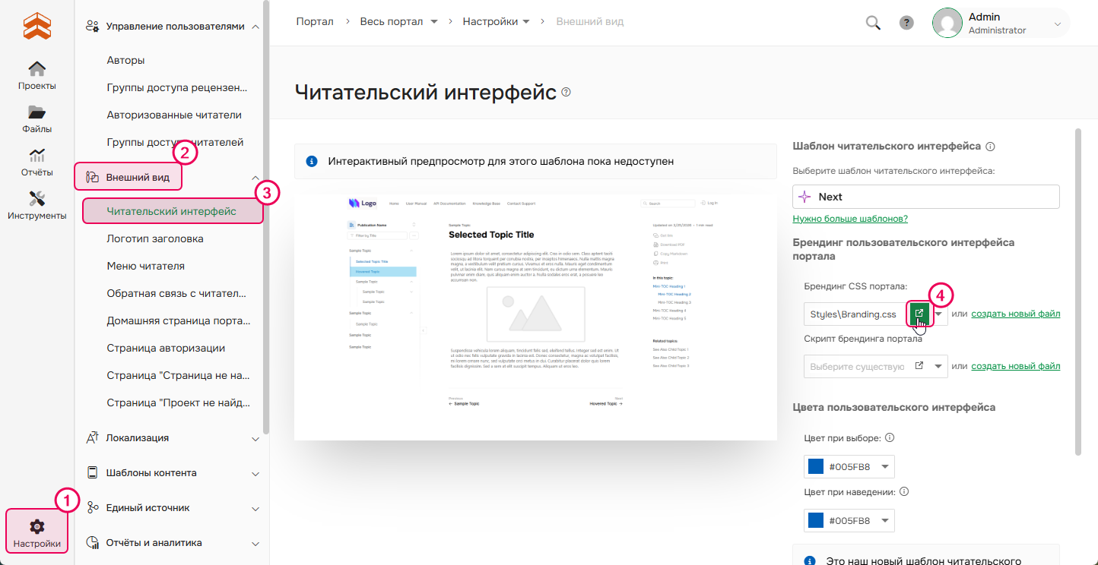Collapse Управление пользователями section chevron
Viewport: 1098px width, 565px height.
tap(255, 27)
